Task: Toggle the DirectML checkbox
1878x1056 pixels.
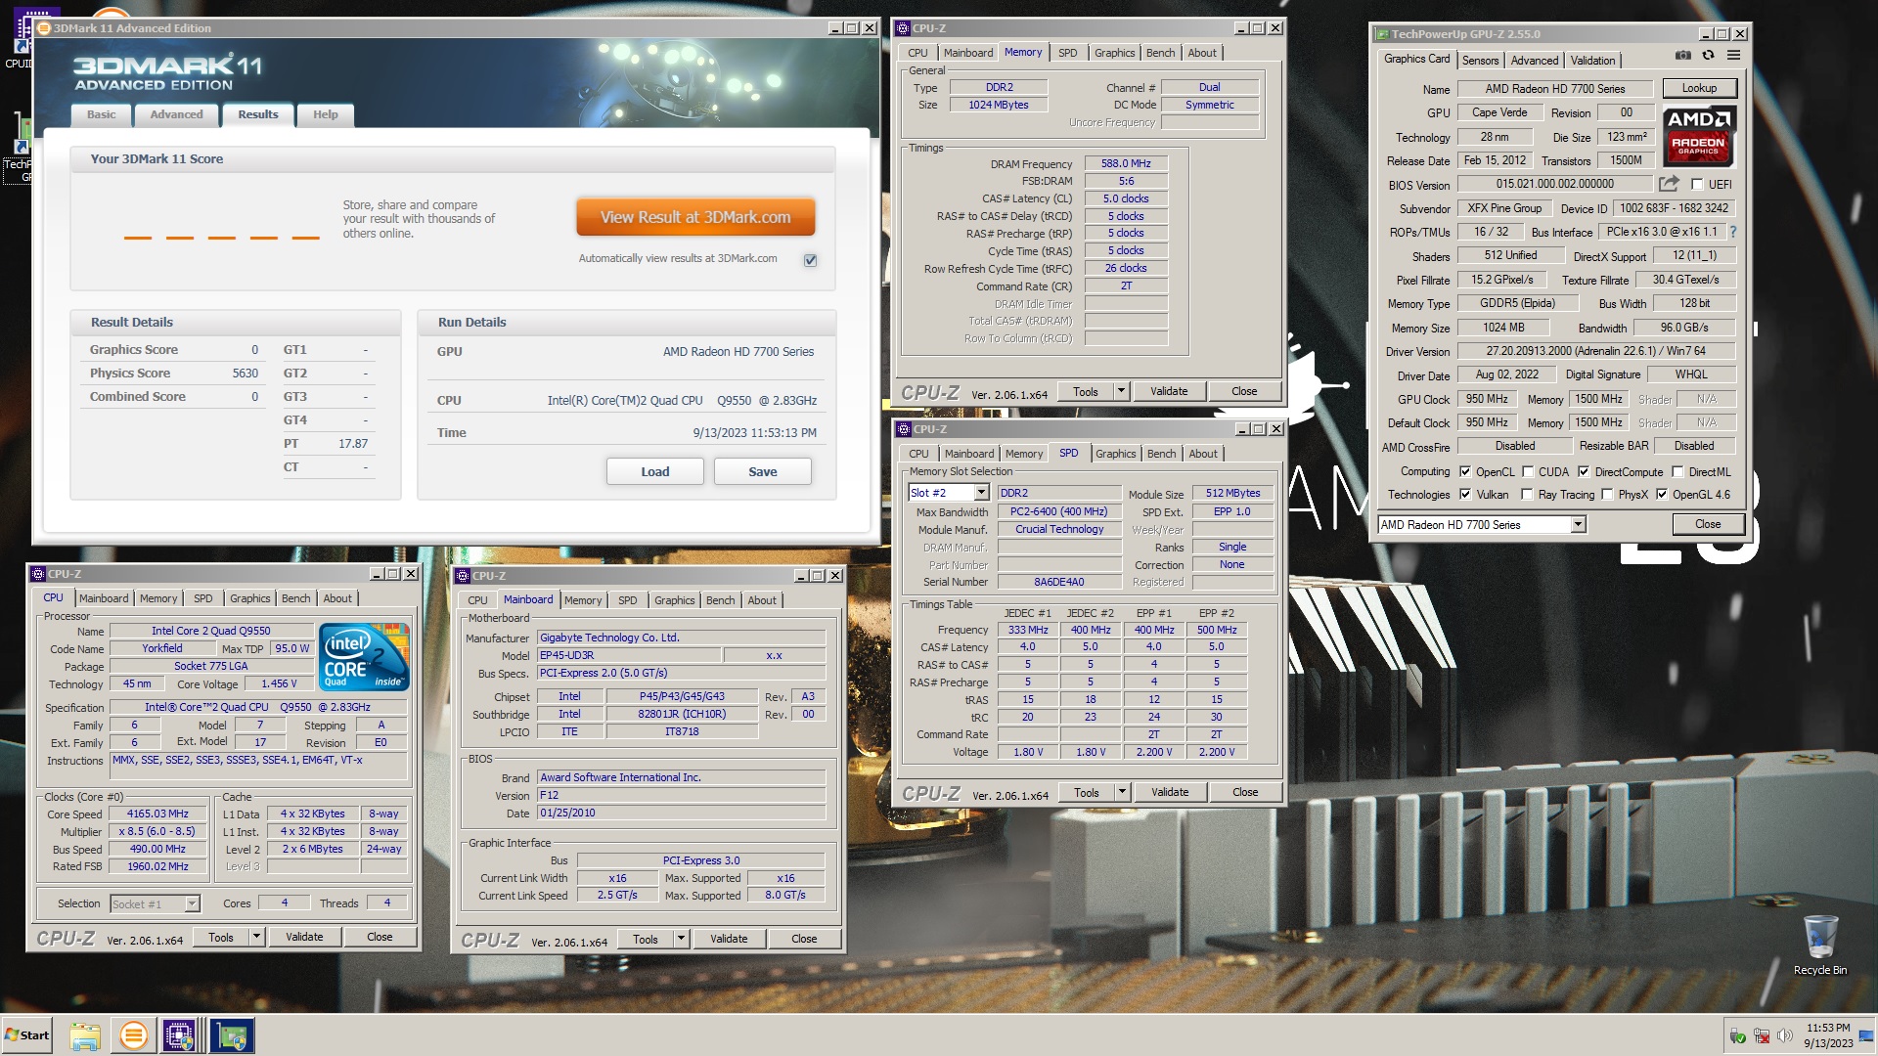Action: (1677, 471)
